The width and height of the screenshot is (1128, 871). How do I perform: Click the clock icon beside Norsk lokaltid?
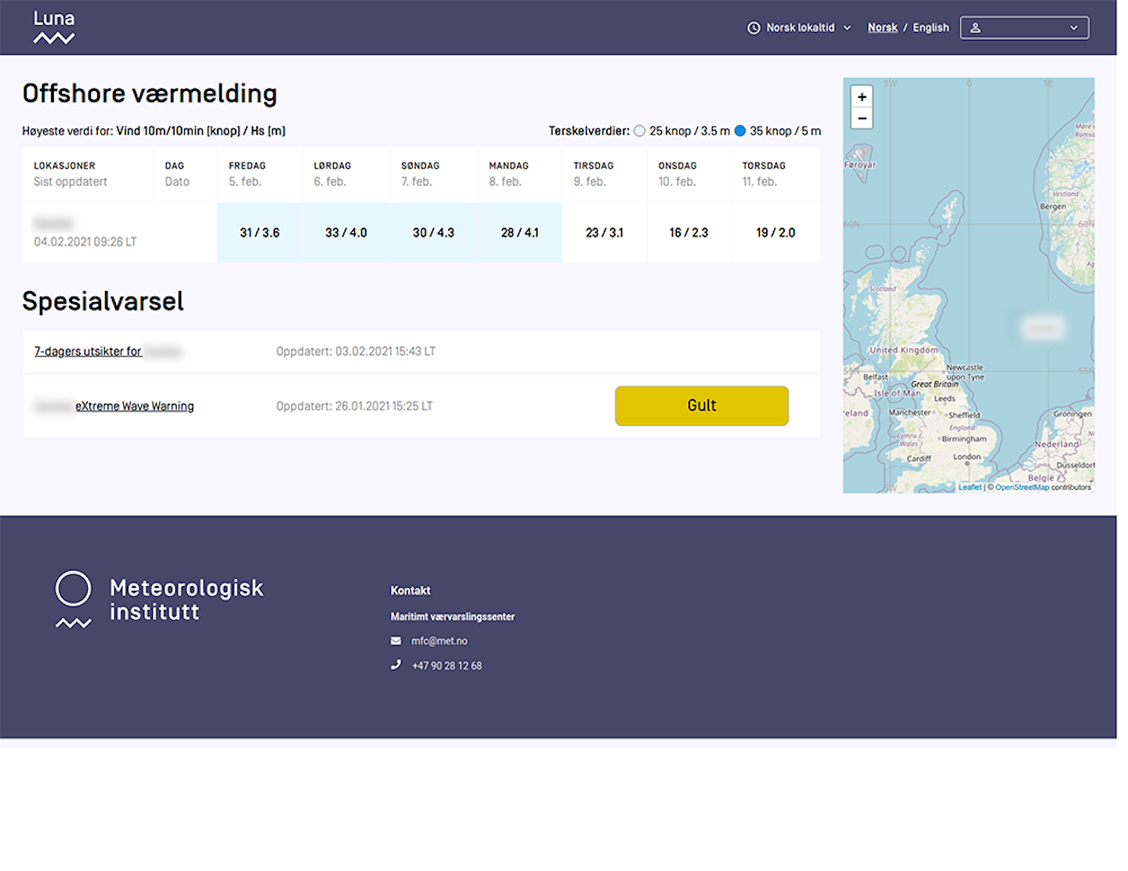pyautogui.click(x=754, y=28)
